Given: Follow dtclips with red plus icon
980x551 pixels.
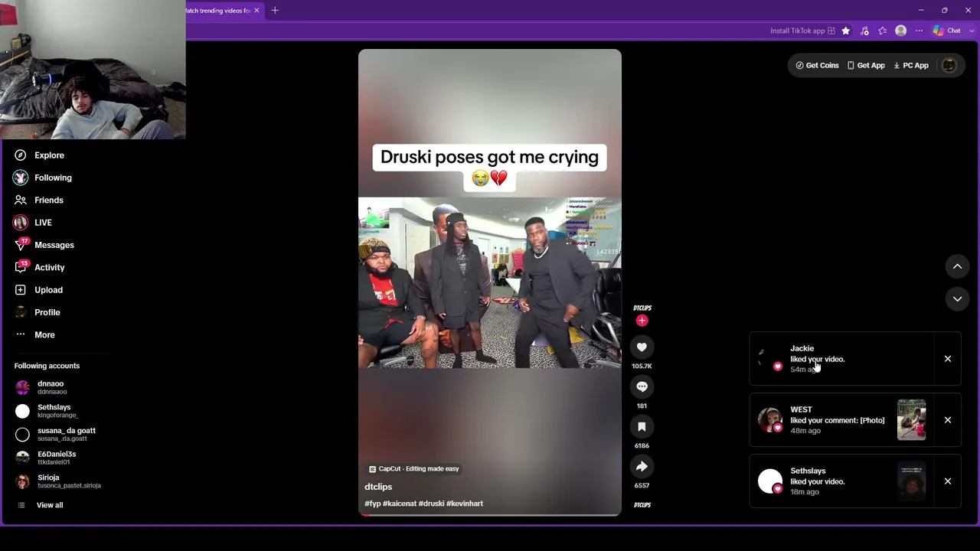Looking at the screenshot, I should point(642,321).
